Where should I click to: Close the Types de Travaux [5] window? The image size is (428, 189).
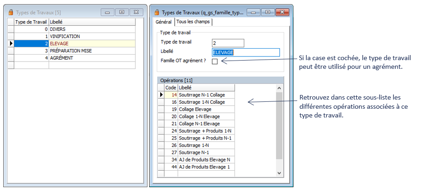(x=136, y=12)
